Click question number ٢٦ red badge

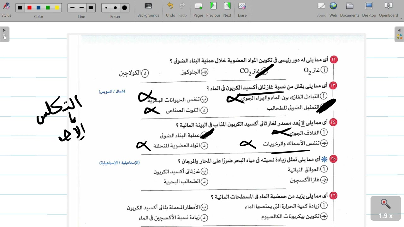tap(334, 195)
